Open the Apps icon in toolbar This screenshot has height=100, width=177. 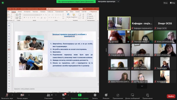pos(118,95)
